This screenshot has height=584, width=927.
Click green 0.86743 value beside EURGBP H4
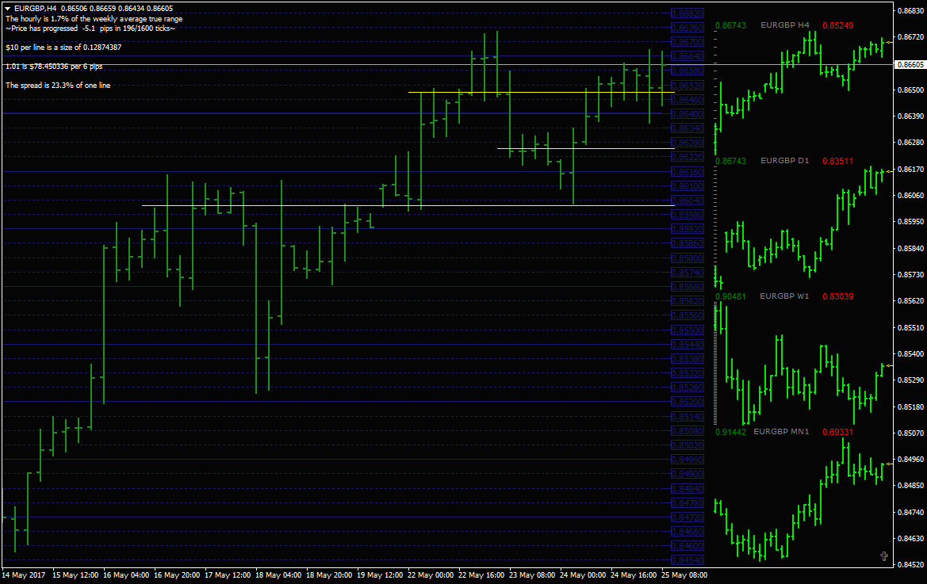730,25
